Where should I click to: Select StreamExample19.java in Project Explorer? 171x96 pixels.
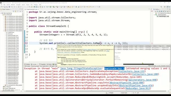13,51
